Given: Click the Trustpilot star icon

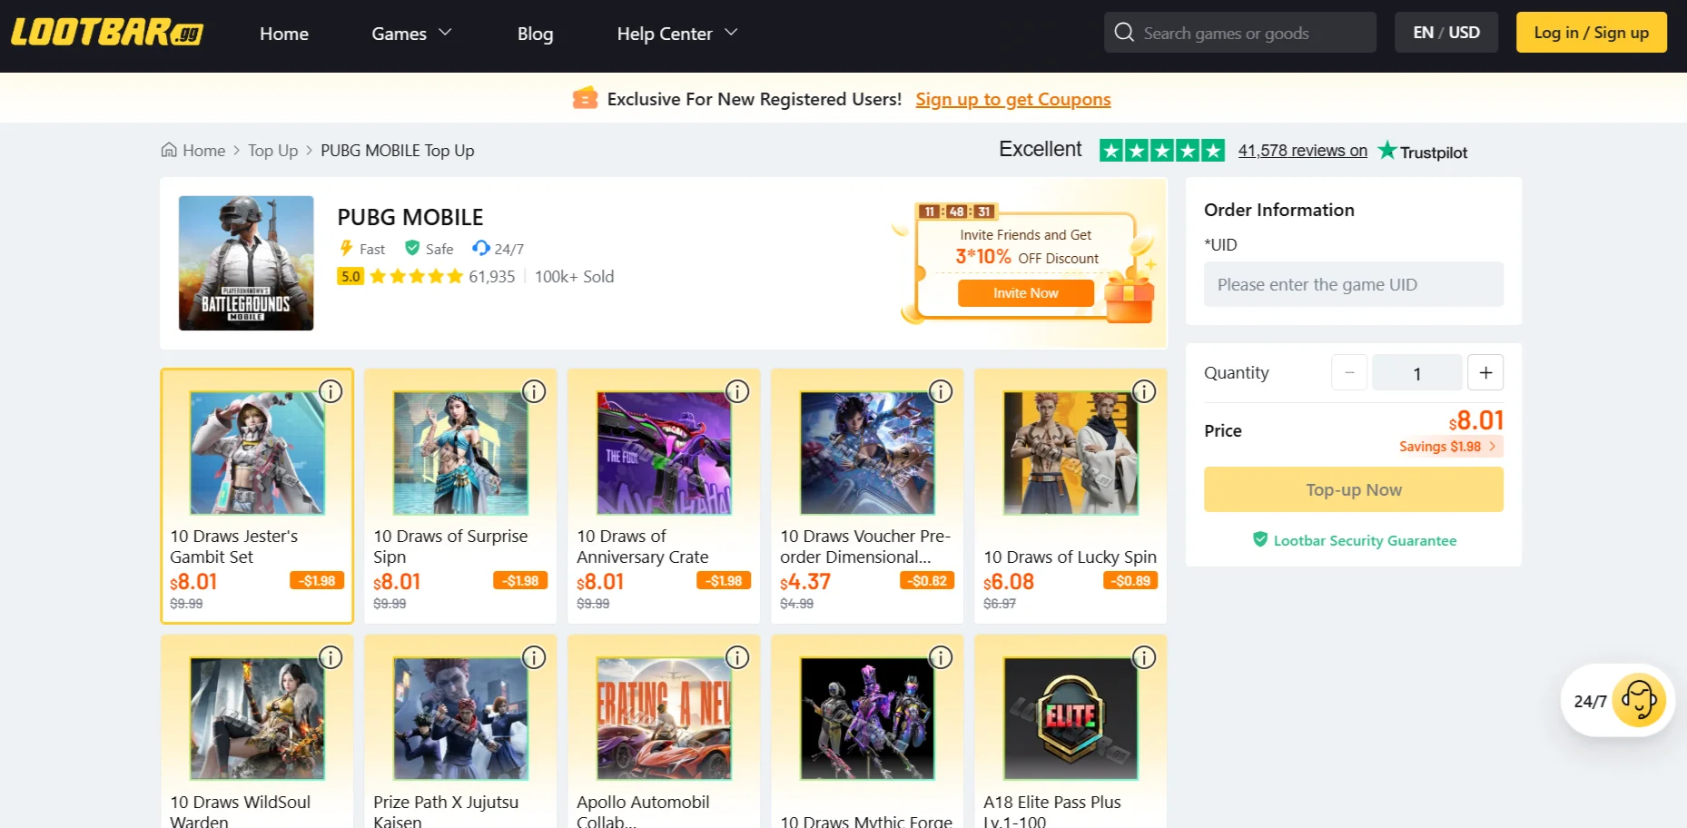Looking at the screenshot, I should pyautogui.click(x=1386, y=150).
